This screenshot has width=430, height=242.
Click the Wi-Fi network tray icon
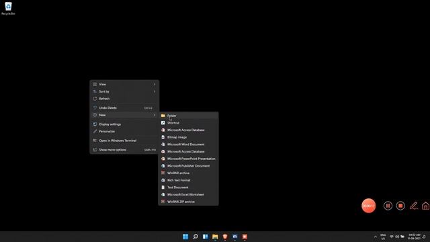[392, 237]
